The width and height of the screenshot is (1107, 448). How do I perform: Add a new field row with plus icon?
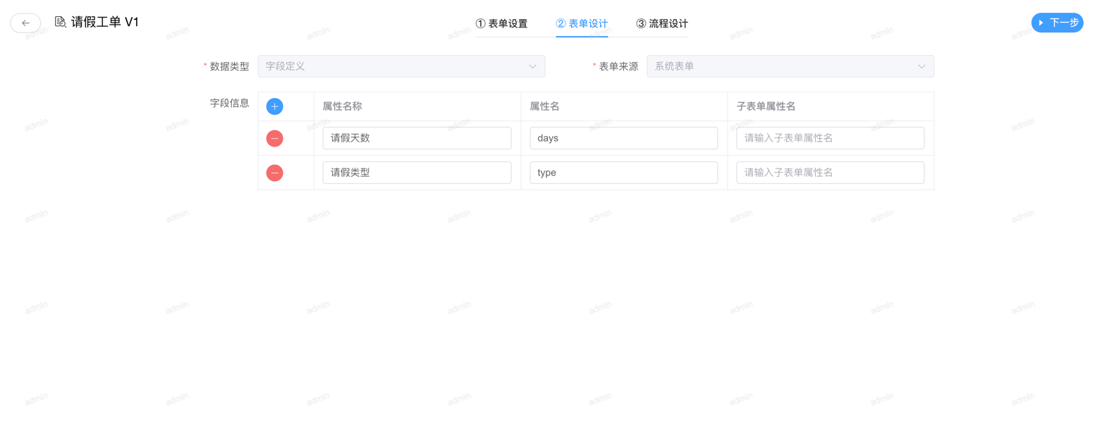(x=274, y=106)
